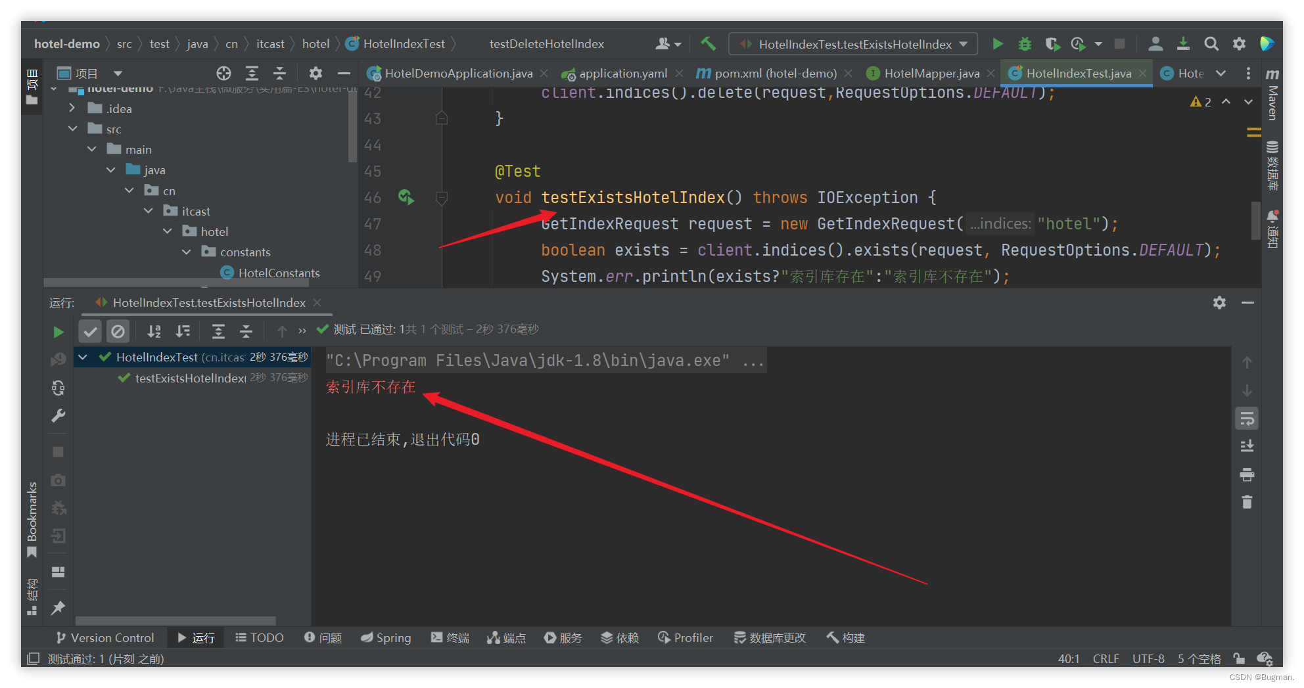Toggle auto-test rerun icon in Run sidebar
This screenshot has height=688, width=1304.
pos(58,388)
